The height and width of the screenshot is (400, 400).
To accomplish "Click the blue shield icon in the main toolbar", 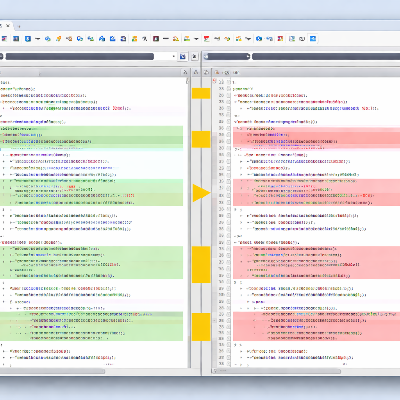I will tap(28, 39).
